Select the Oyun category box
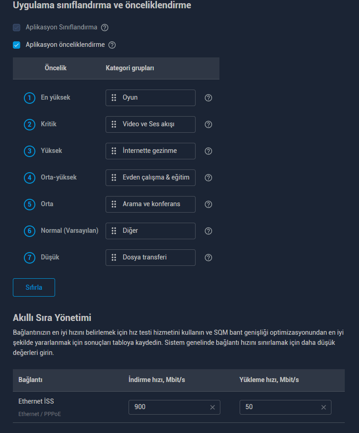The width and height of the screenshot is (359, 433). [151, 98]
